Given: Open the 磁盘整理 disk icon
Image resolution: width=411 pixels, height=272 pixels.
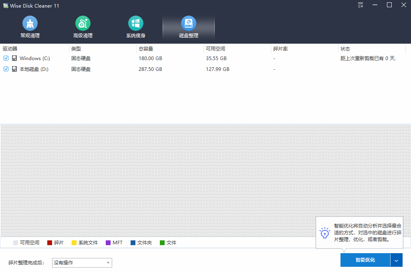Looking at the screenshot, I should pyautogui.click(x=188, y=23).
